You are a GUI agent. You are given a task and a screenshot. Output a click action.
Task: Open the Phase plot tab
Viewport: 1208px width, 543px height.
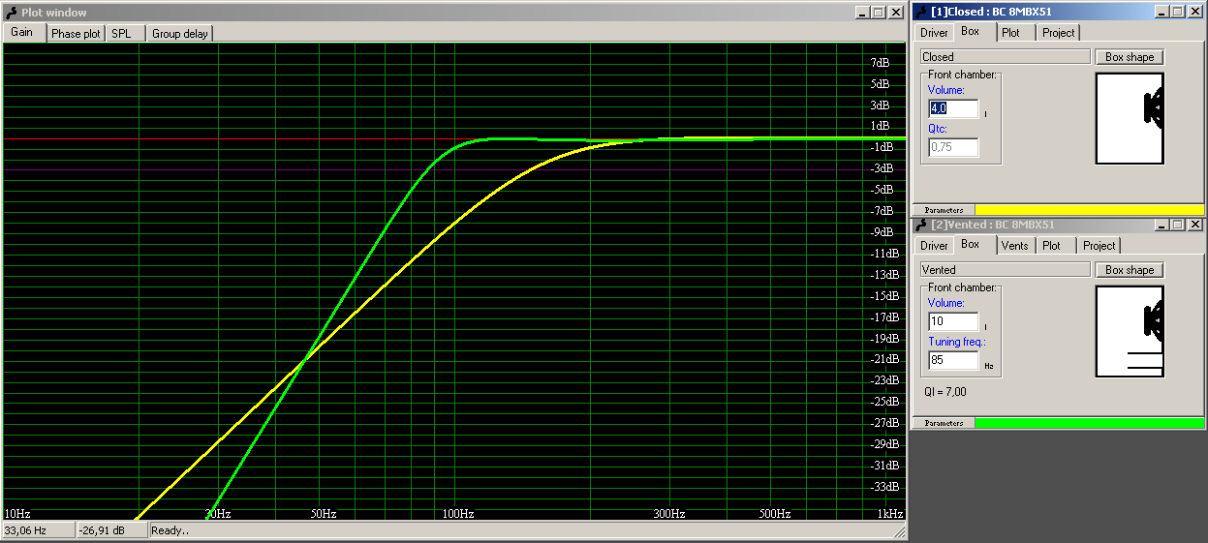point(76,33)
